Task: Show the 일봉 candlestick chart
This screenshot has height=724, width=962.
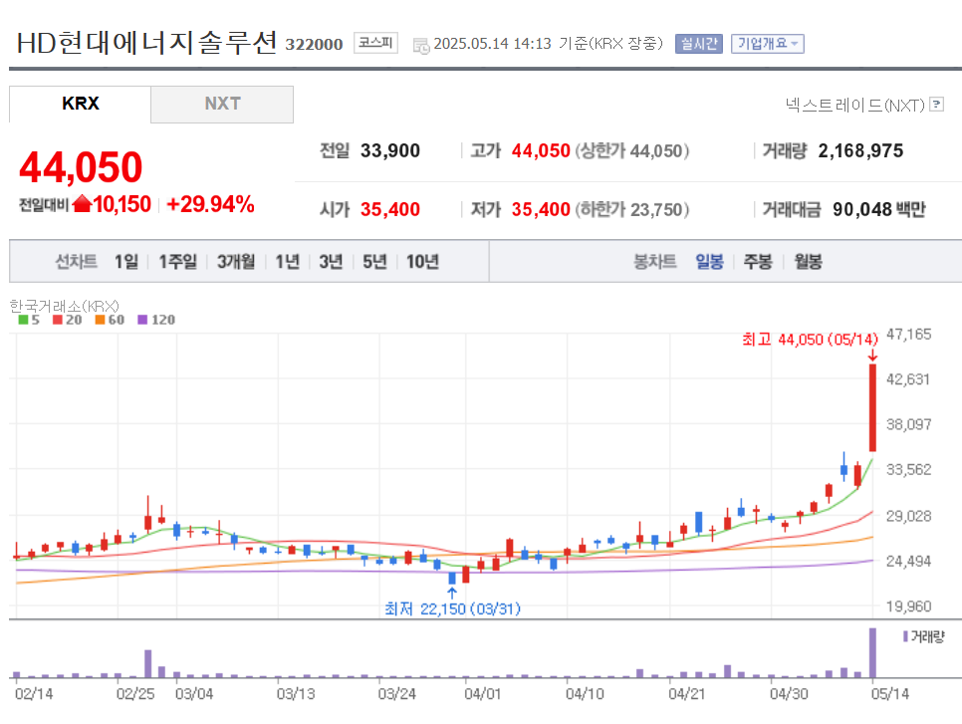Action: pyautogui.click(x=709, y=261)
